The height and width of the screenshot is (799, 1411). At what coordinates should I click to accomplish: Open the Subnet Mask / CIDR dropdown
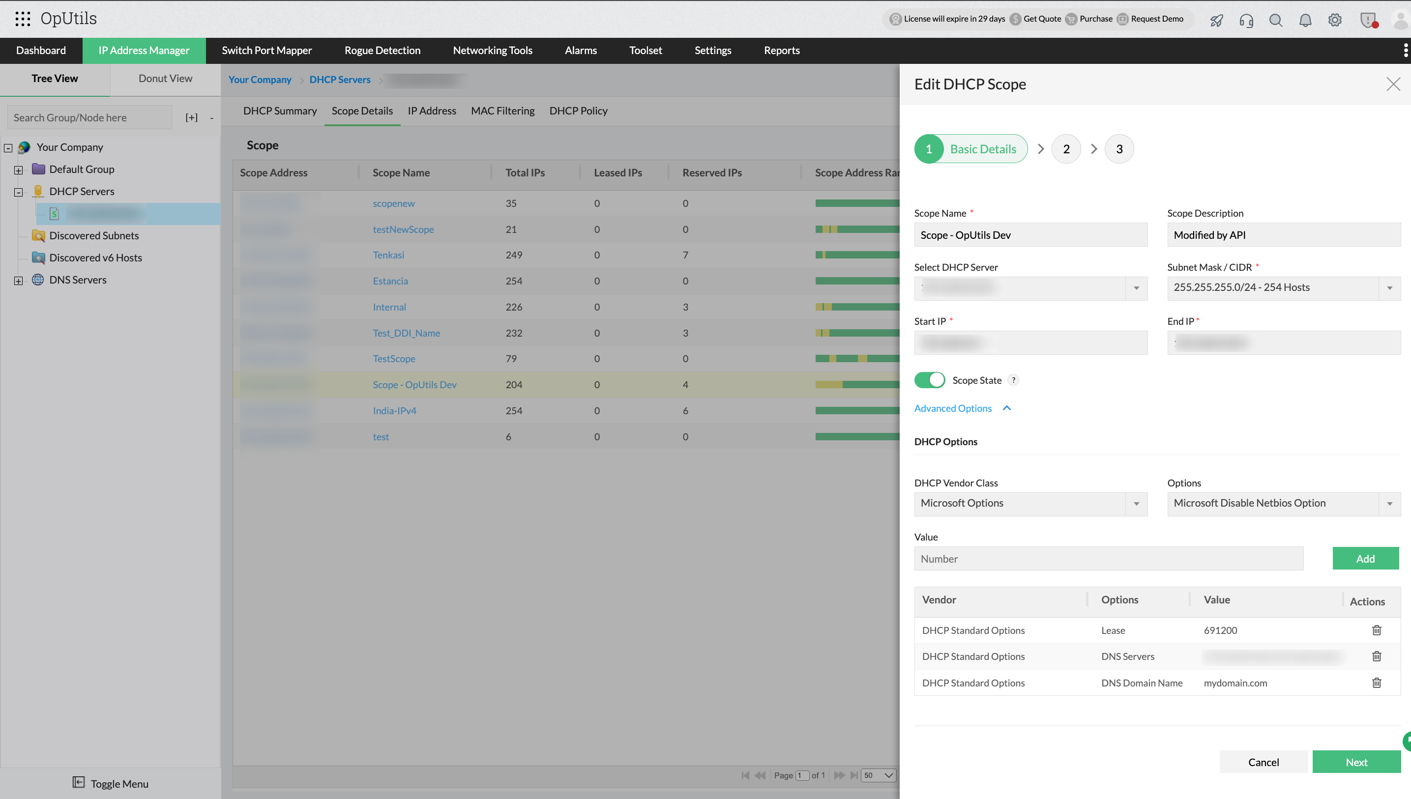coord(1389,287)
